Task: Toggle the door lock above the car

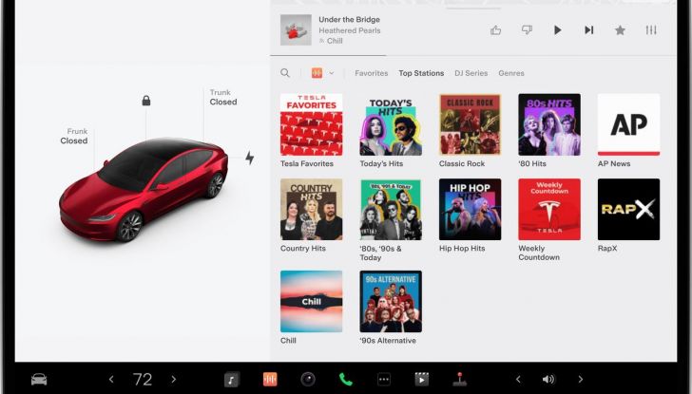Action: coord(146,100)
